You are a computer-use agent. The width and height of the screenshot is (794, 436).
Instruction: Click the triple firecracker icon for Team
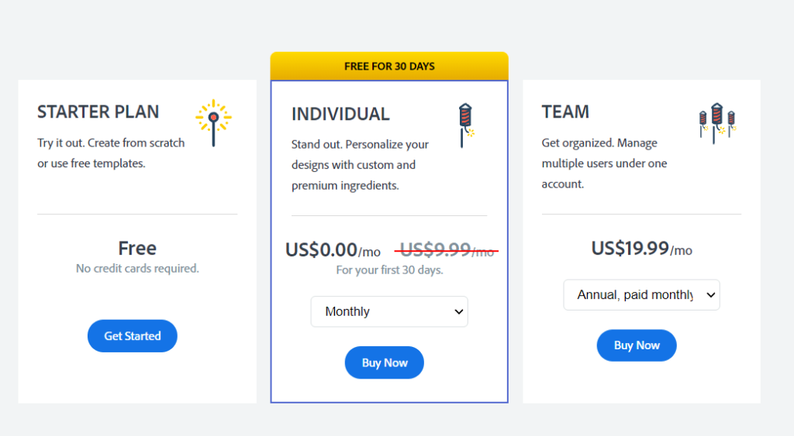click(x=716, y=123)
